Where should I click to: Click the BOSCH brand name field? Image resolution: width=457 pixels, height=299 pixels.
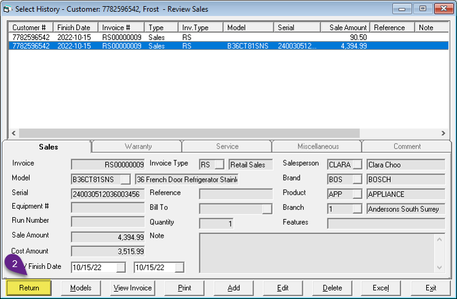[406, 179]
